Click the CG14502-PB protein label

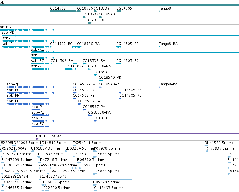[x=84, y=96]
